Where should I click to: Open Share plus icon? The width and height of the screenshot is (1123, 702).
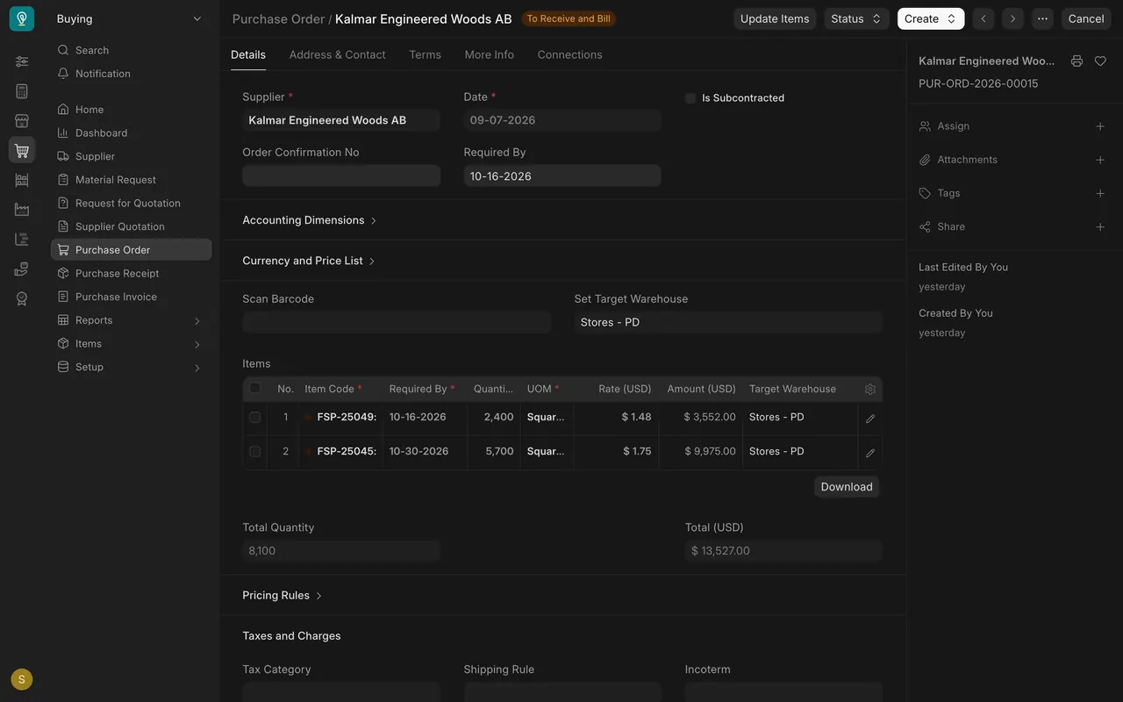(x=1100, y=226)
